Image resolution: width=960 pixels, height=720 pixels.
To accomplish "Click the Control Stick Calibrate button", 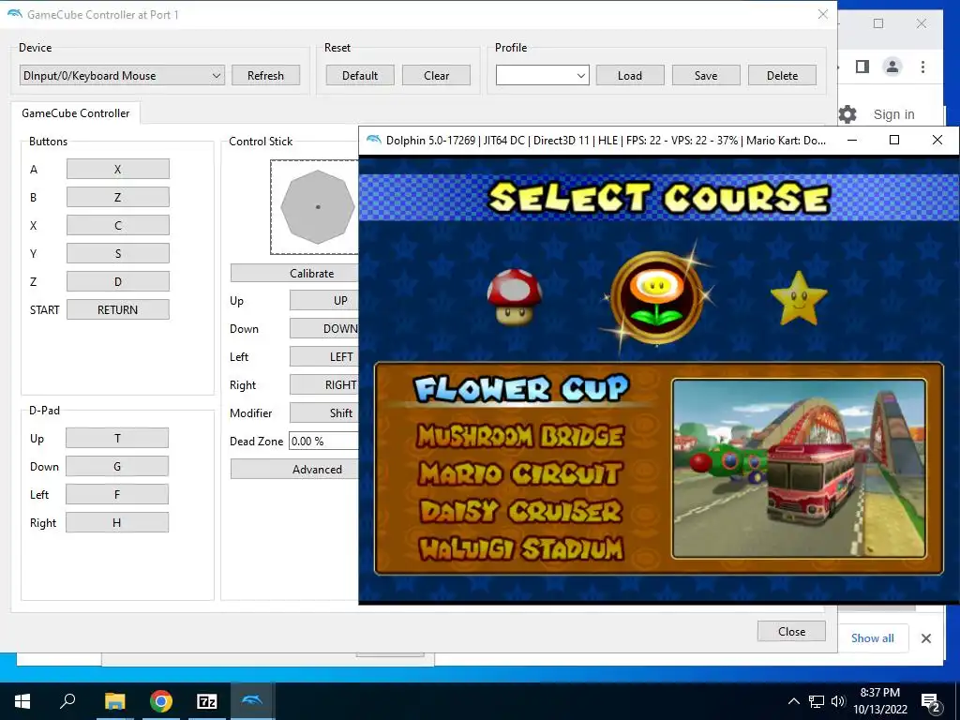I will click(x=294, y=273).
